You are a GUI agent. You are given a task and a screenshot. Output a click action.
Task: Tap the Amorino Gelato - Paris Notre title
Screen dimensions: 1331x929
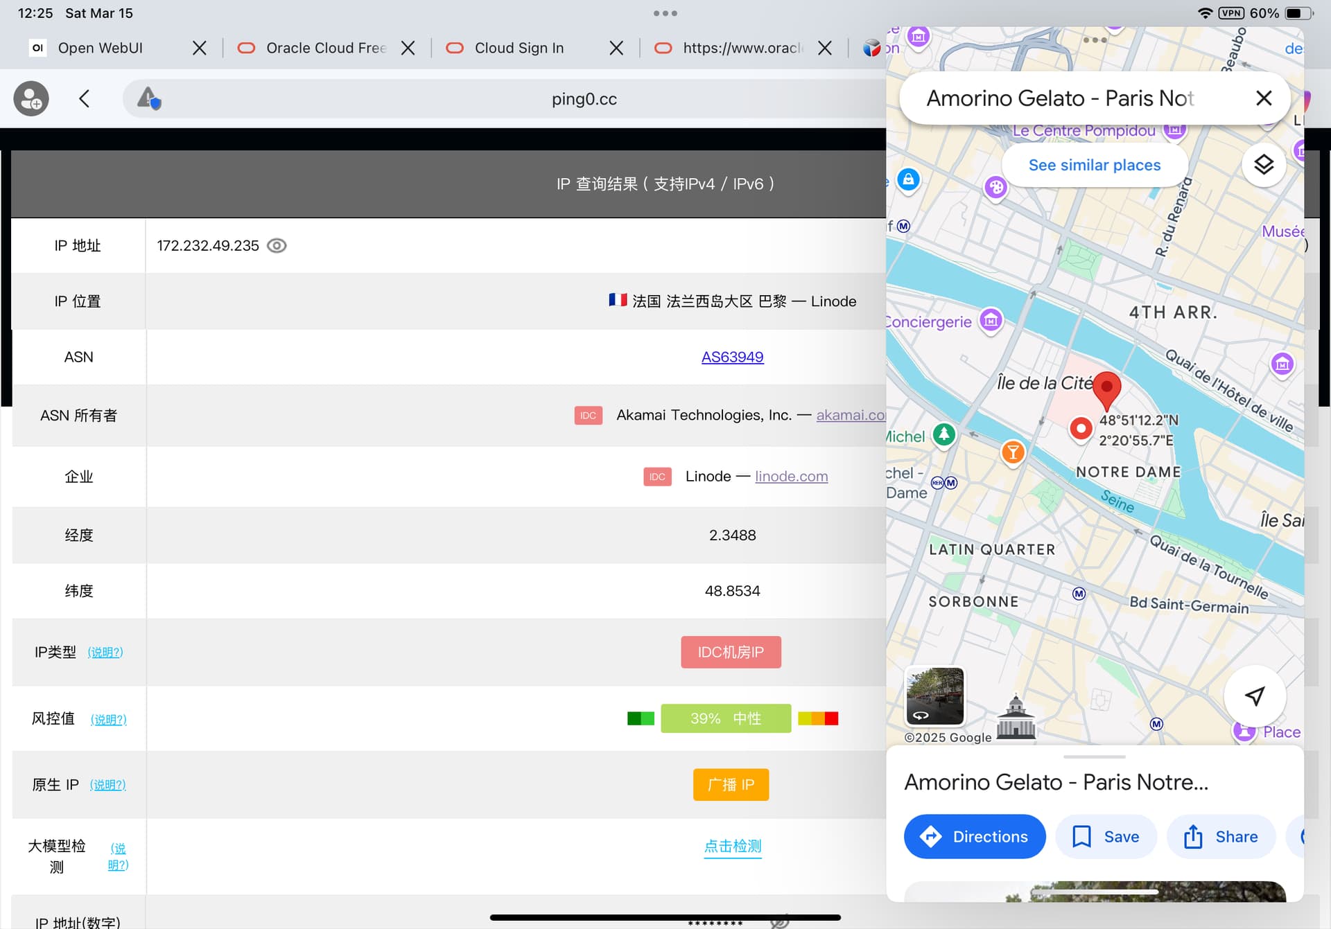click(1056, 782)
